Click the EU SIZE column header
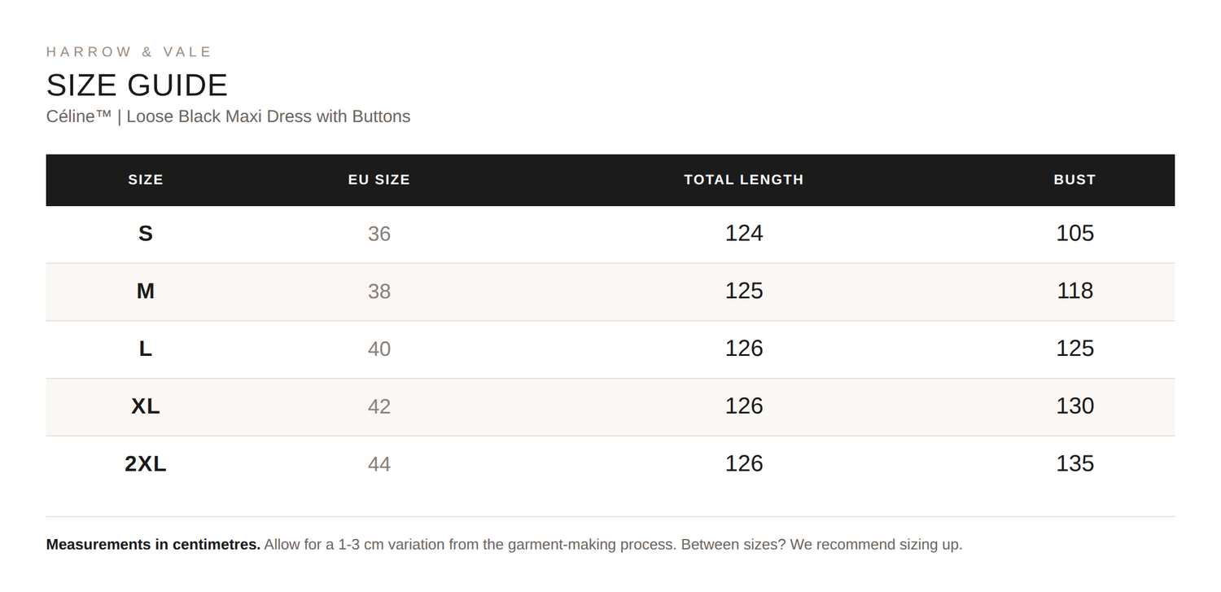The image size is (1221, 592). 379,180
